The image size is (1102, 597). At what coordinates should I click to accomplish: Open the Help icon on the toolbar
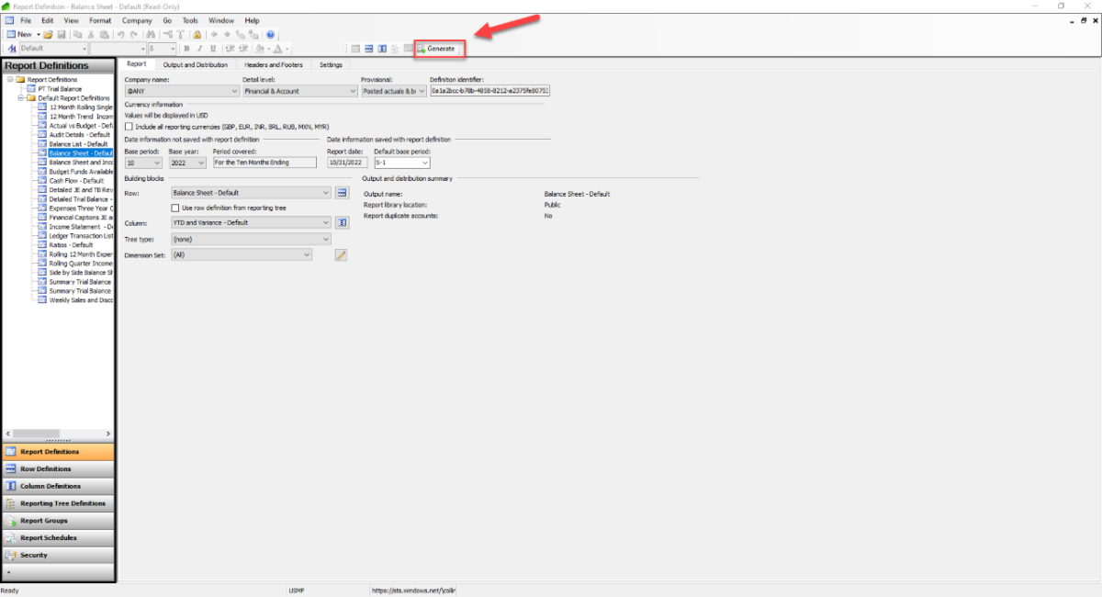[269, 35]
